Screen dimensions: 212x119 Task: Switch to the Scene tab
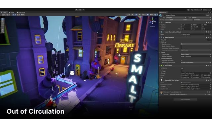click(4, 12)
